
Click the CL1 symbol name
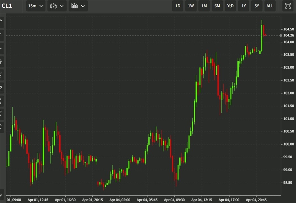[x=7, y=6]
